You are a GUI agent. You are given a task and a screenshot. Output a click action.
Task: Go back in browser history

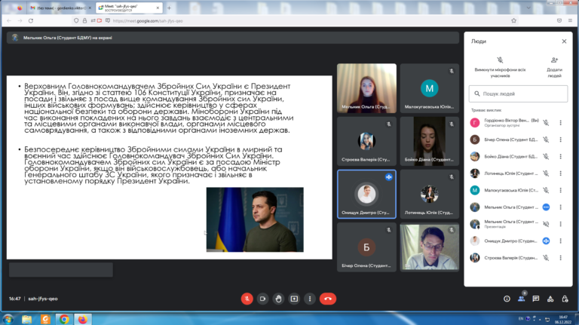(9, 20)
